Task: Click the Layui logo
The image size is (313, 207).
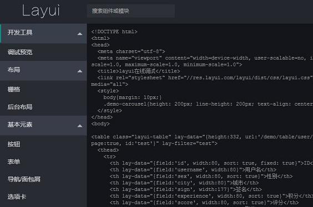Action: pos(41,11)
